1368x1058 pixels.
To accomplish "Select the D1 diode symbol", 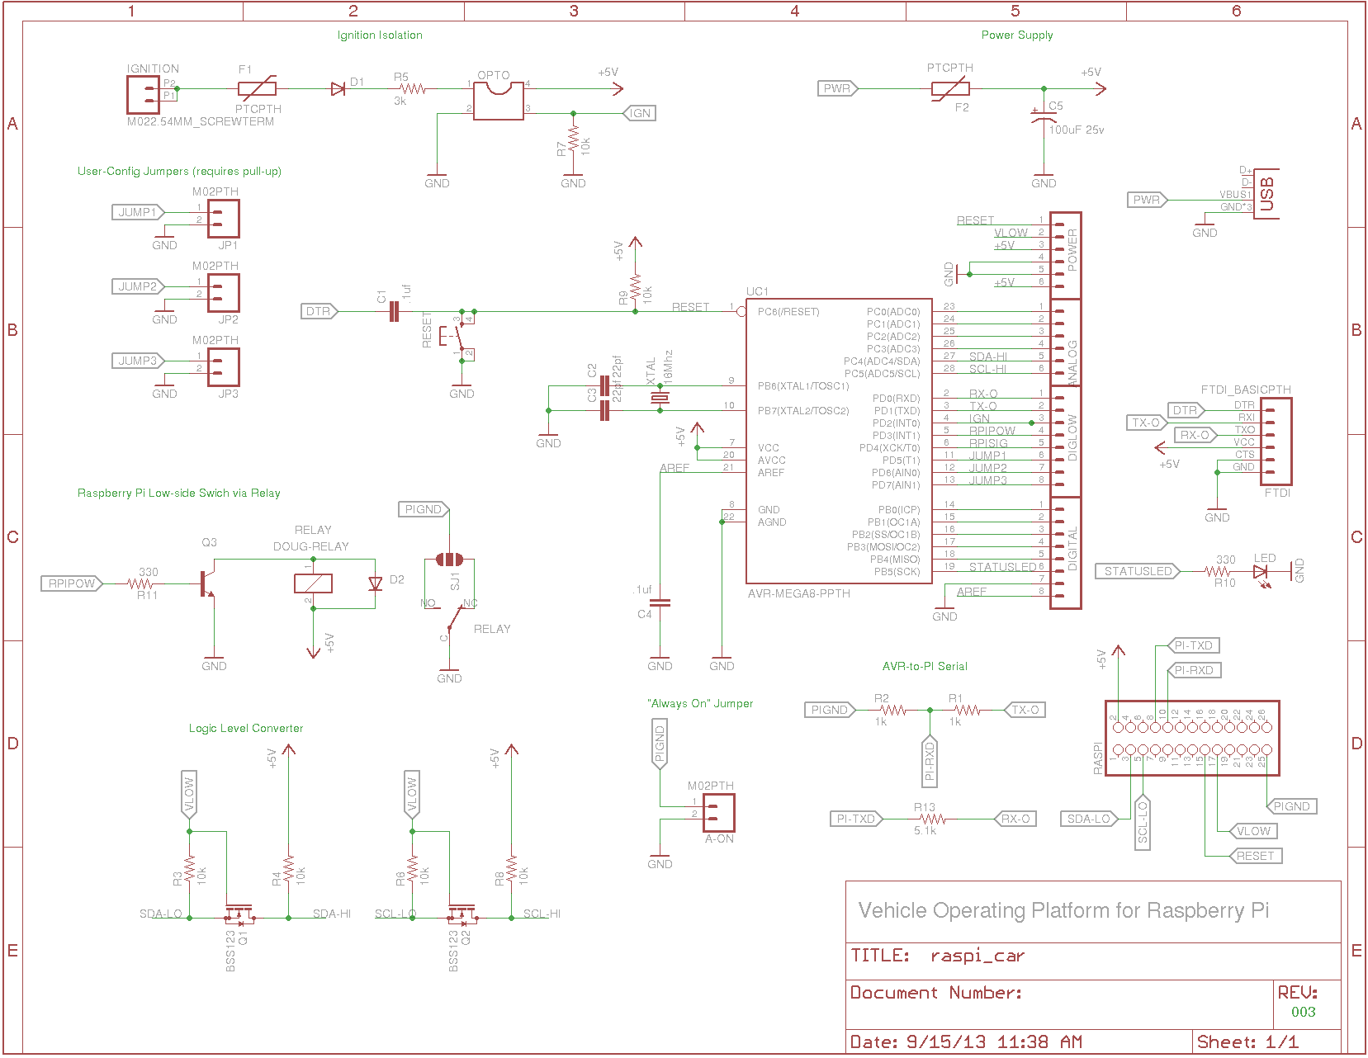I will [338, 89].
